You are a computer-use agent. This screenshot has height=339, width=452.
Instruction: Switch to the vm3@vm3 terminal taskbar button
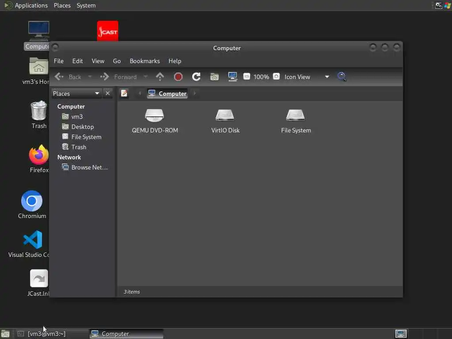click(51, 334)
